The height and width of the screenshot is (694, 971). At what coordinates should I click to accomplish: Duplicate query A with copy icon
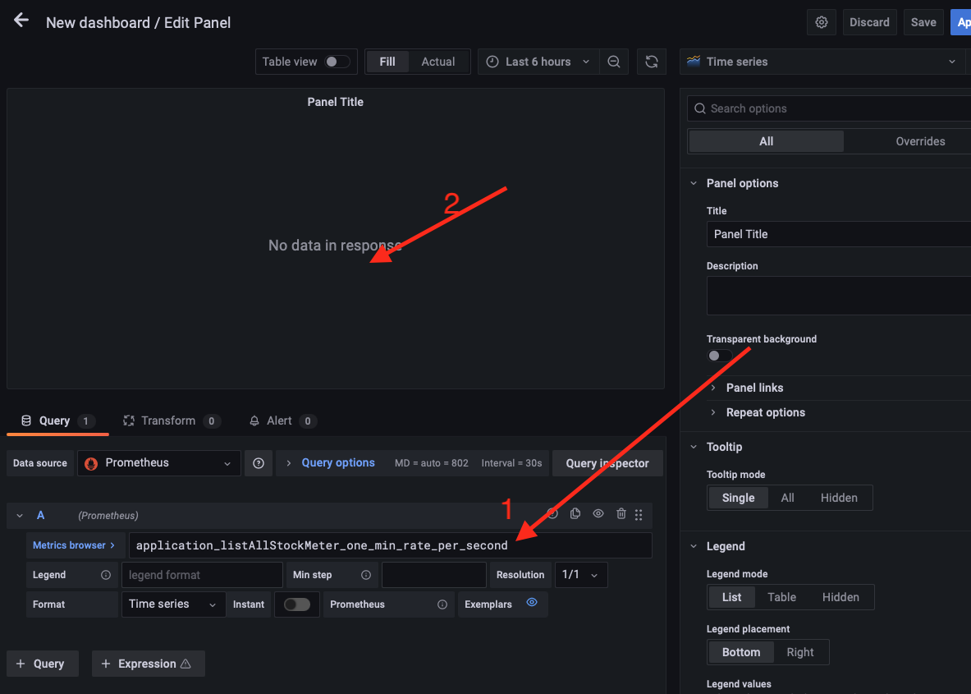[575, 513]
